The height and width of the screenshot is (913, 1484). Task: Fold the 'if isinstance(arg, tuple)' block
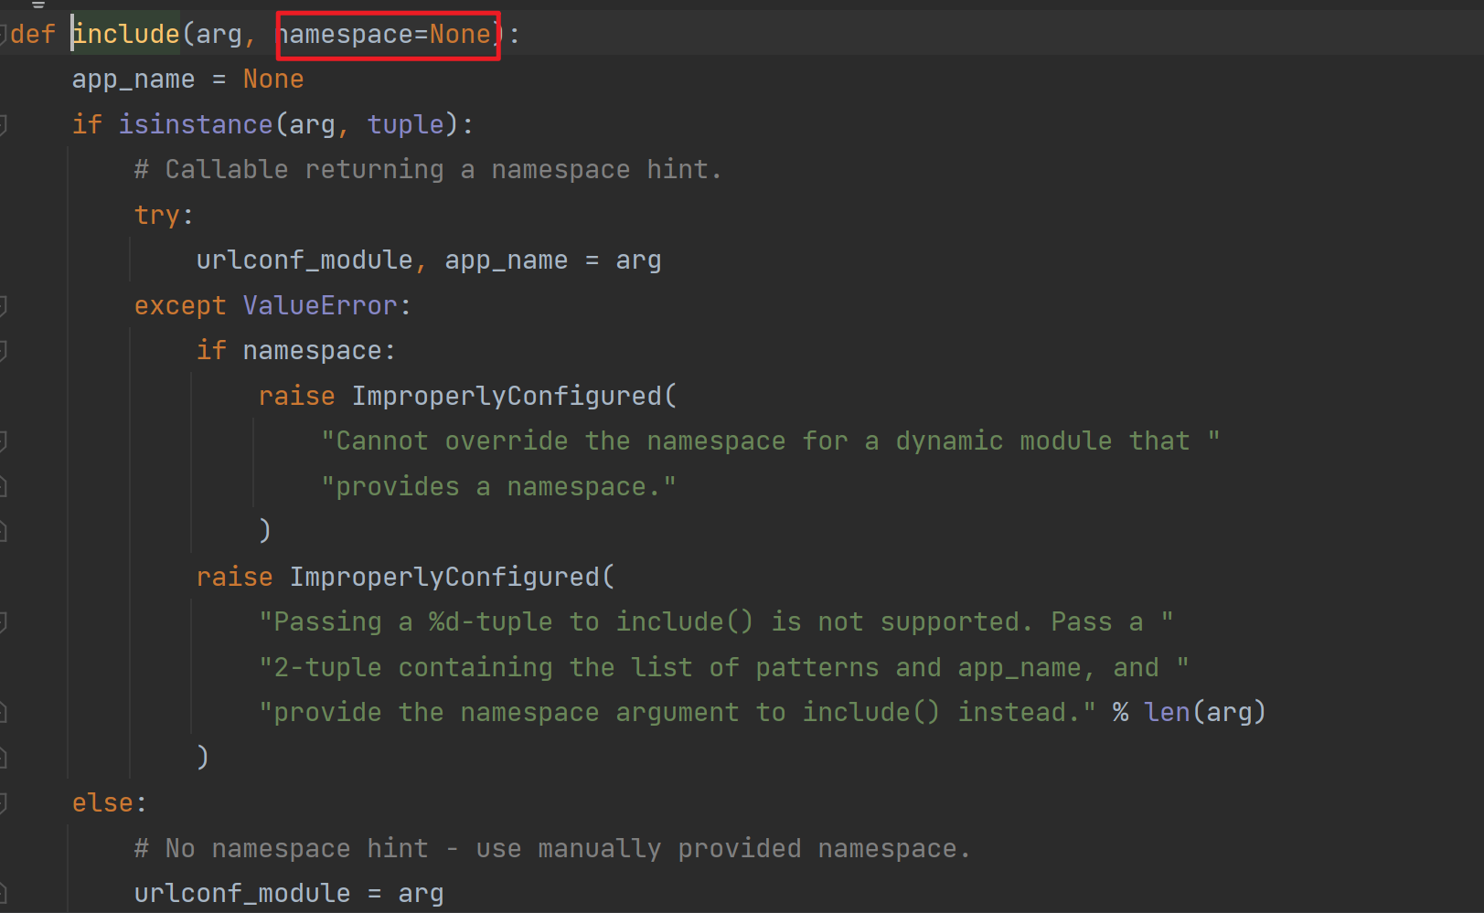coord(4,125)
